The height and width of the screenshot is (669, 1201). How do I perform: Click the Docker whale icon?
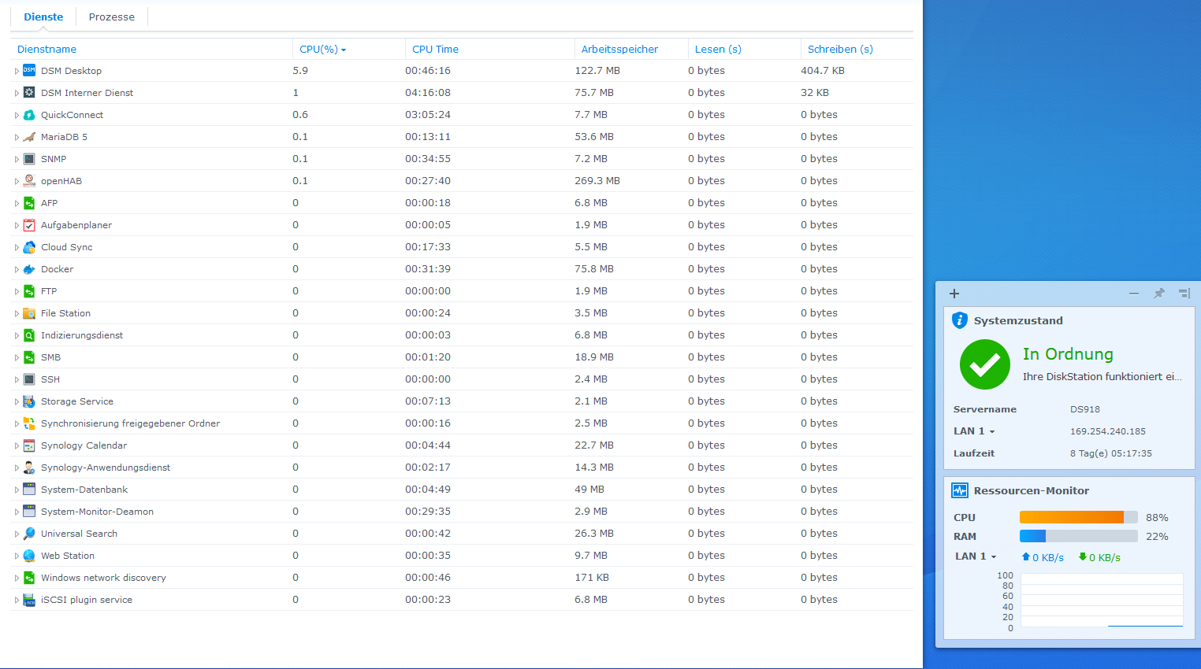29,269
